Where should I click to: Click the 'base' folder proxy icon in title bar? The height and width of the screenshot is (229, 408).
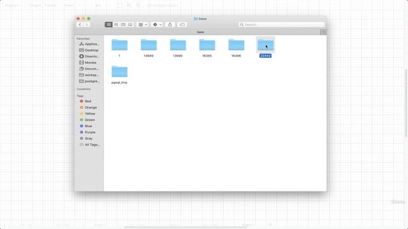coord(196,18)
